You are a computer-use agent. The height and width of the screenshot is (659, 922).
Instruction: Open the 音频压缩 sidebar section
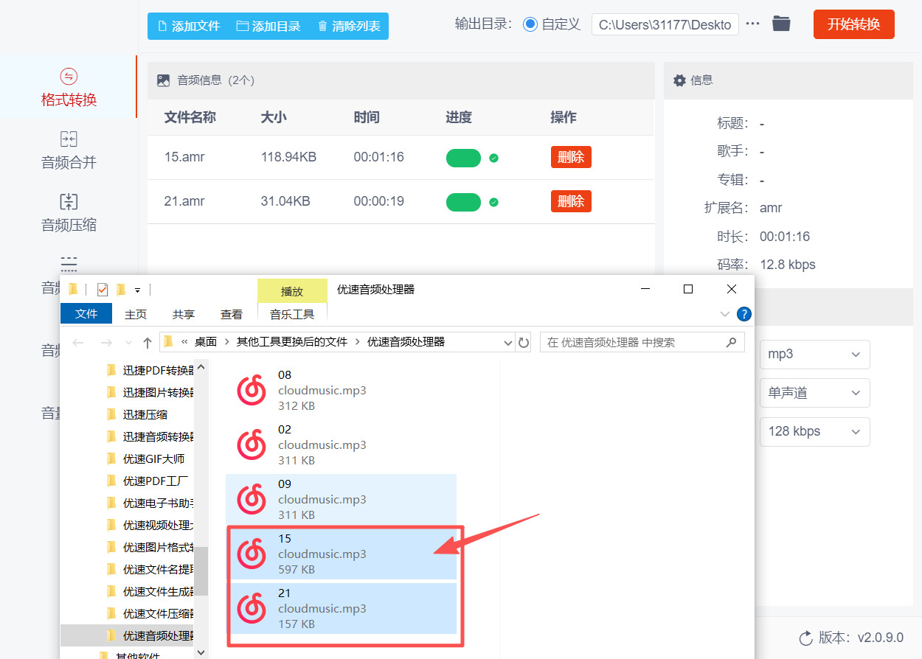[69, 213]
